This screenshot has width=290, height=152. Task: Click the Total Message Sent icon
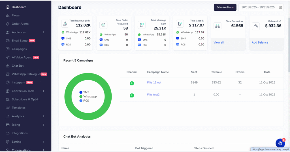click(x=142, y=25)
